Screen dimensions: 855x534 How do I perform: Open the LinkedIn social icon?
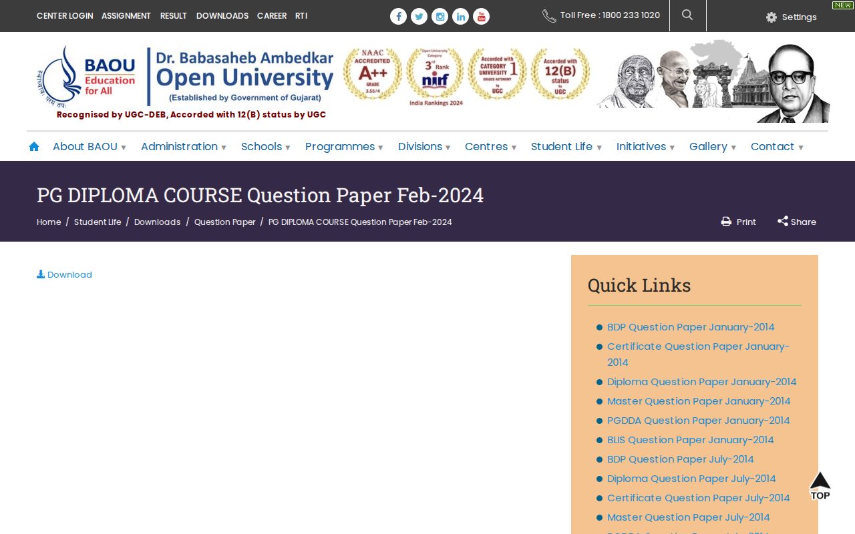click(x=460, y=16)
